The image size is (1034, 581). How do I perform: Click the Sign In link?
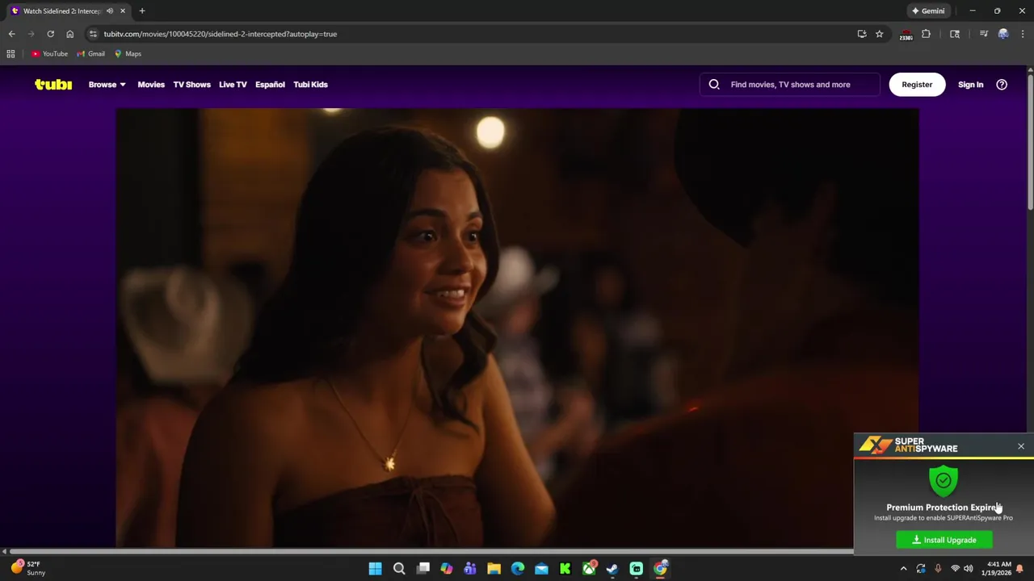coord(970,84)
